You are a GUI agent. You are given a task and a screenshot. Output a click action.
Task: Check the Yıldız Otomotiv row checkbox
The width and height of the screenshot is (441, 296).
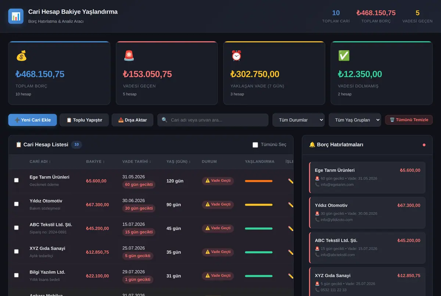pos(16,204)
